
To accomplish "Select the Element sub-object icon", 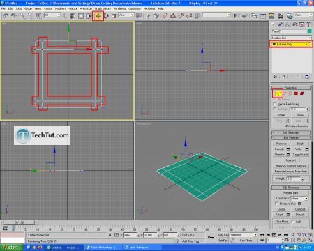I will coord(302,93).
